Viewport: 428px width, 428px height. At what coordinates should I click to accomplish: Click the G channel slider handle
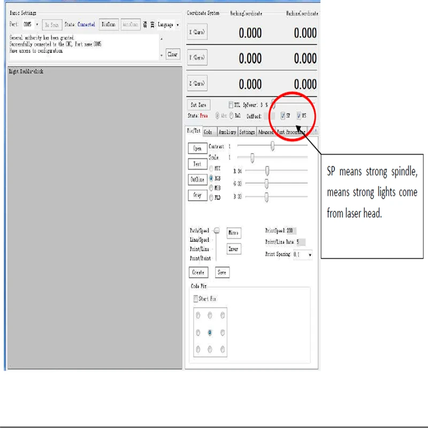point(266,184)
